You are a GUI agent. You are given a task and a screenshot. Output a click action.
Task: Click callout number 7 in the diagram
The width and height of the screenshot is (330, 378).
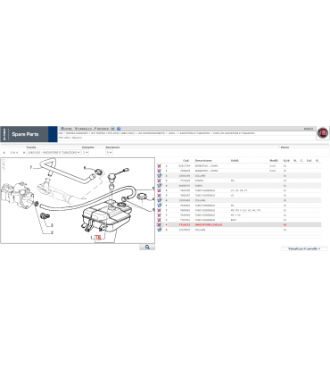pos(31,167)
